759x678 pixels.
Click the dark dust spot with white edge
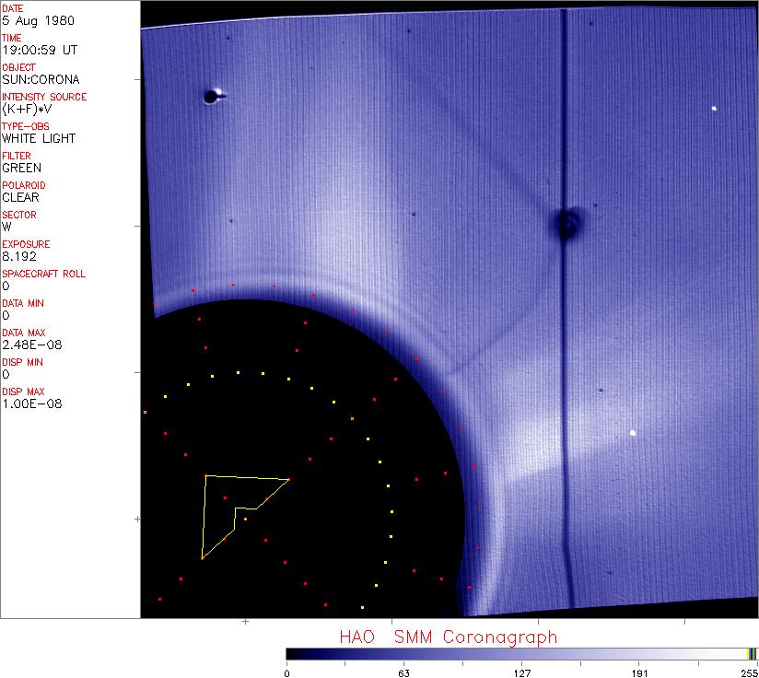tap(212, 96)
